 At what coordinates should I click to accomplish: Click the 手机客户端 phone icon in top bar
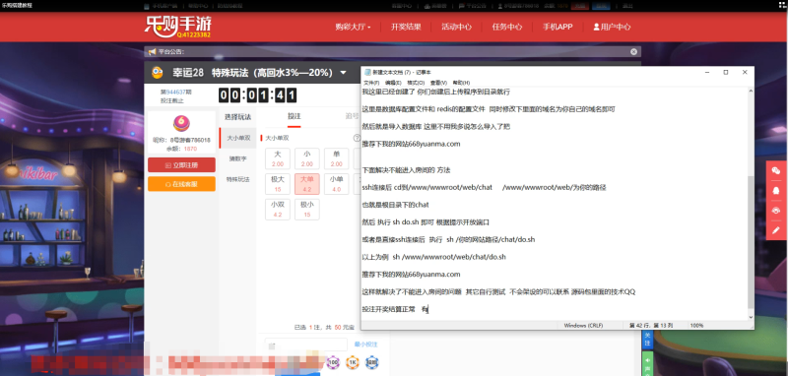click(146, 6)
